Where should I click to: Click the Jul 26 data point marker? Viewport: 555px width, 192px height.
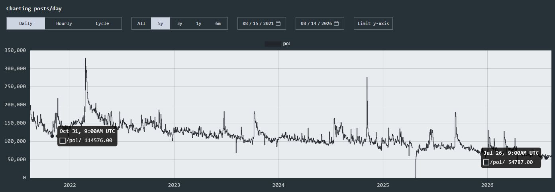click(x=546, y=158)
